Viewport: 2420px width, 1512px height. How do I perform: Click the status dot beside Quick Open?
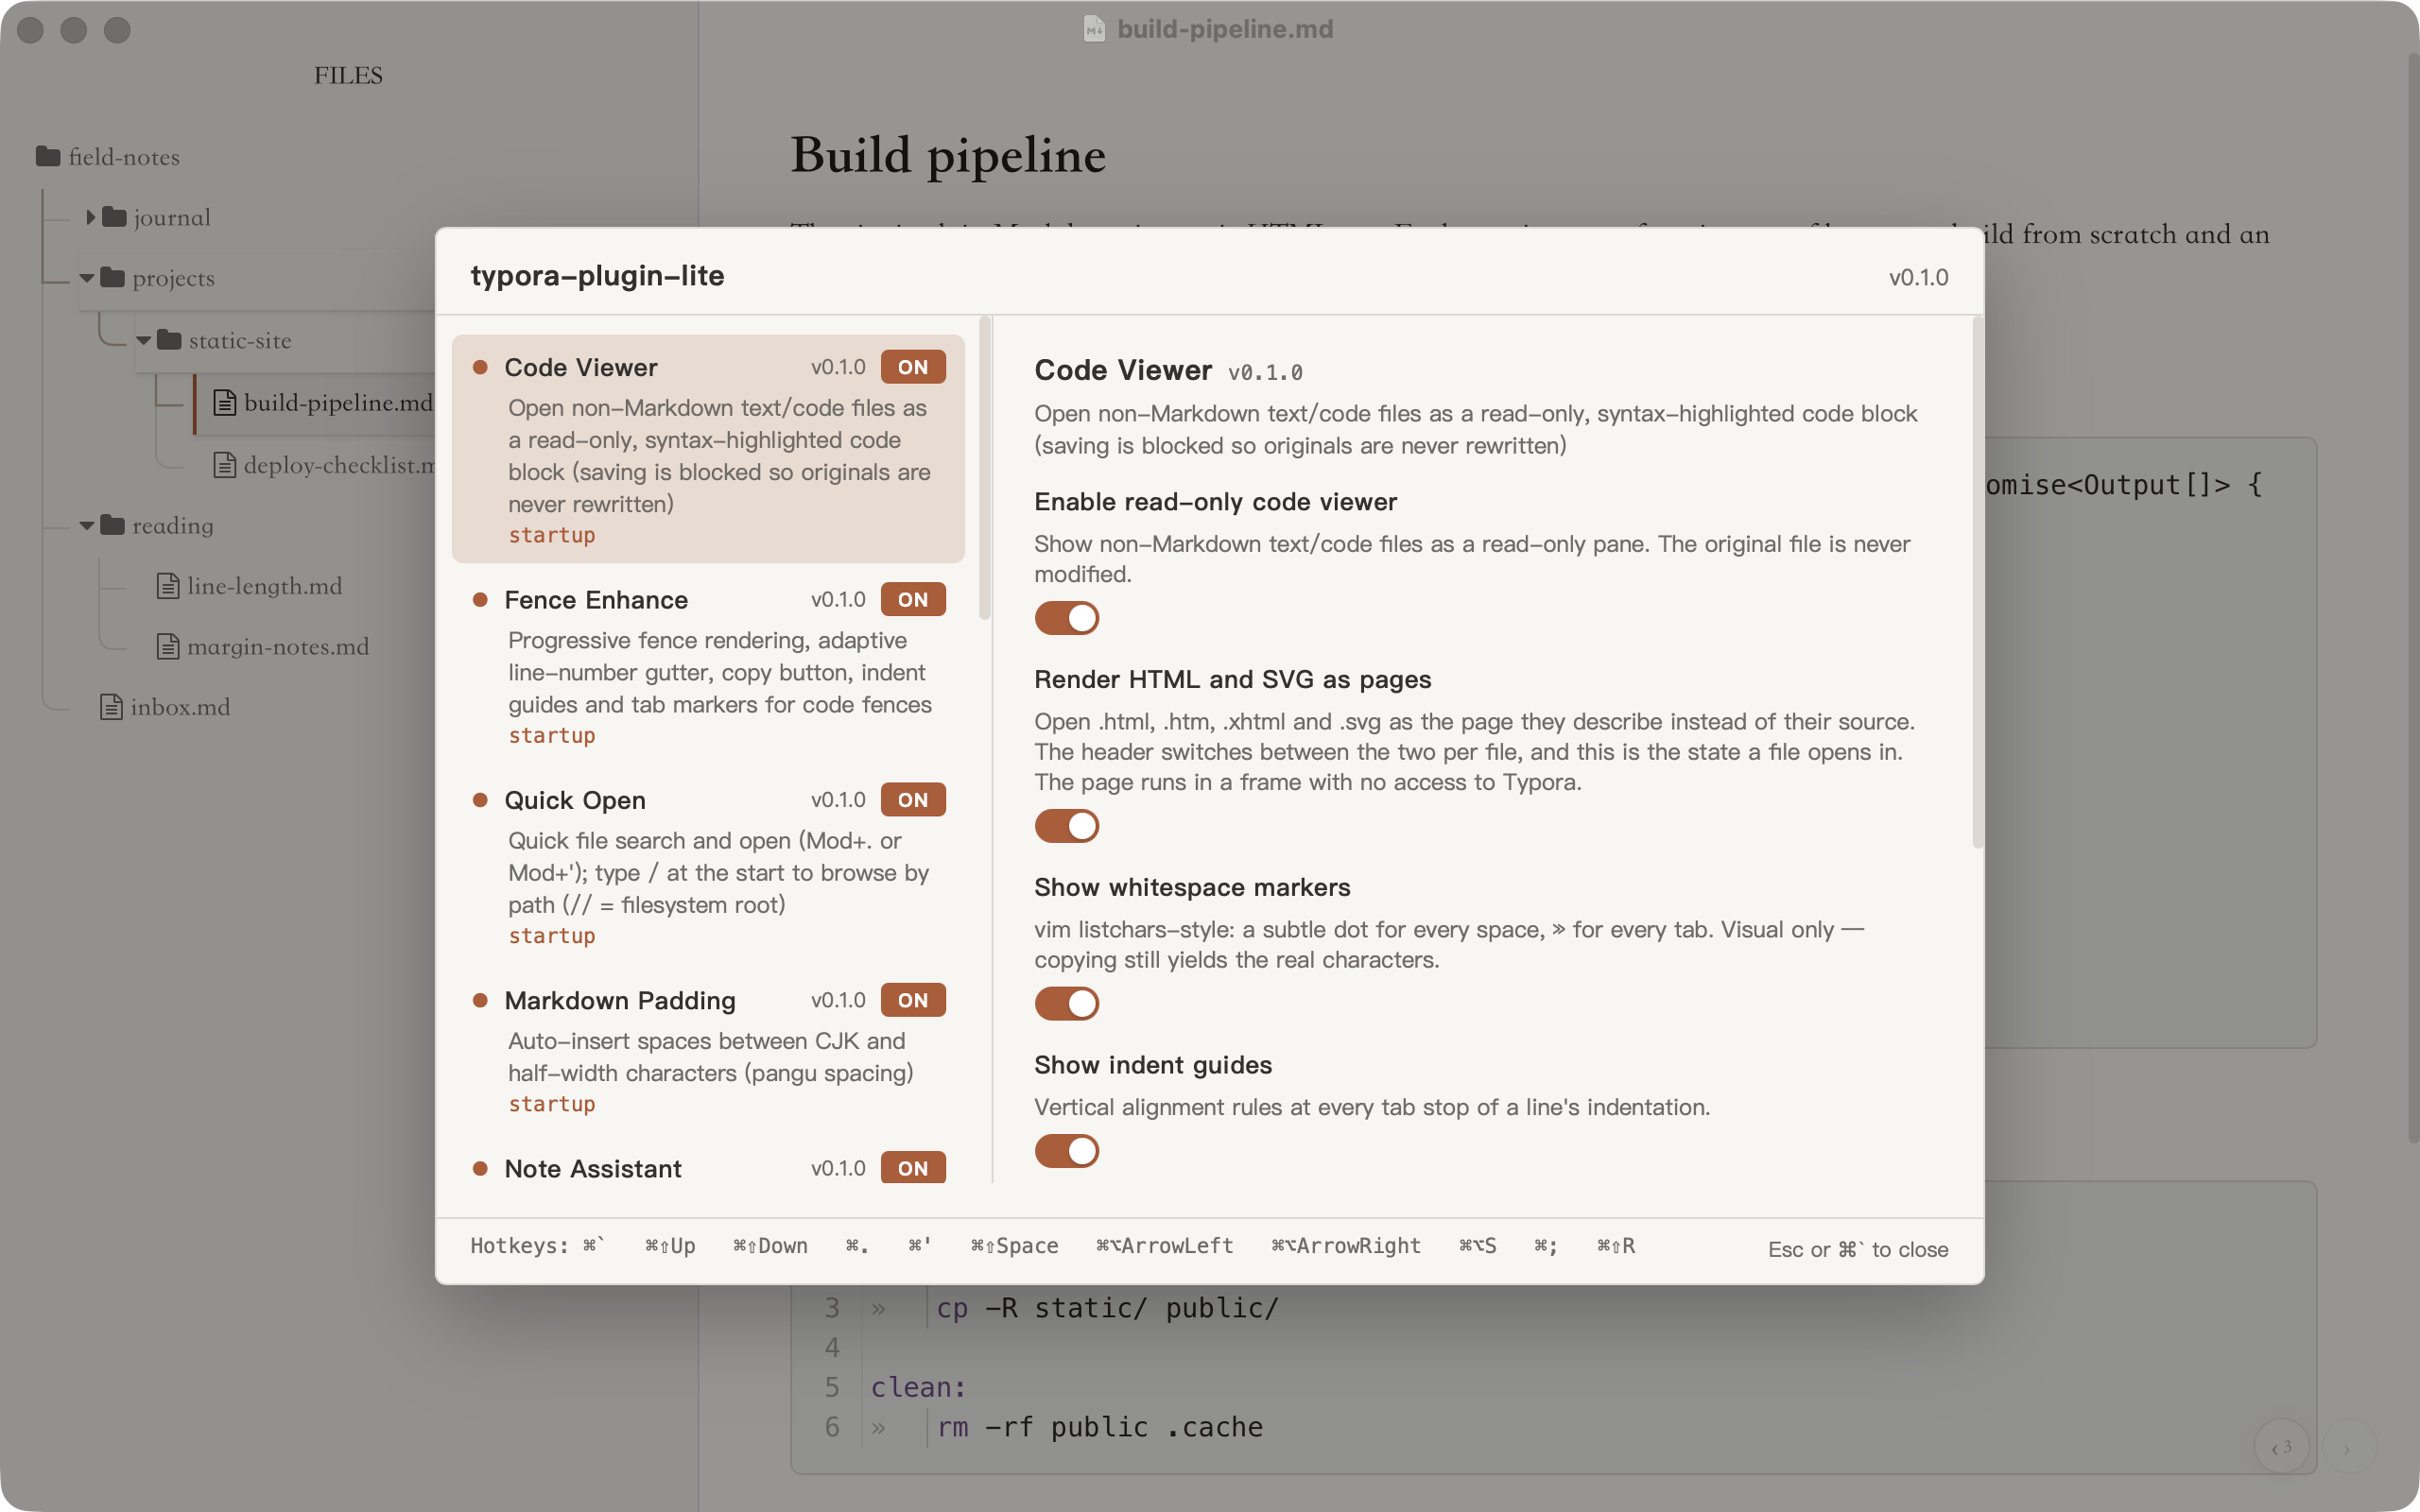pos(480,800)
